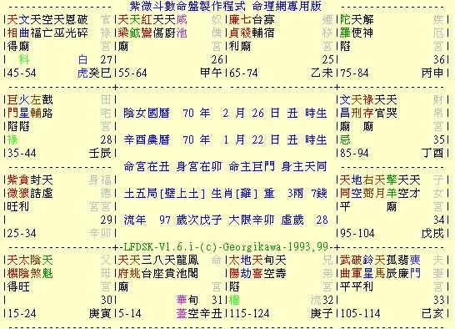Click the brightness text 平平利
This screenshot has width=455, height=329.
coord(357,286)
